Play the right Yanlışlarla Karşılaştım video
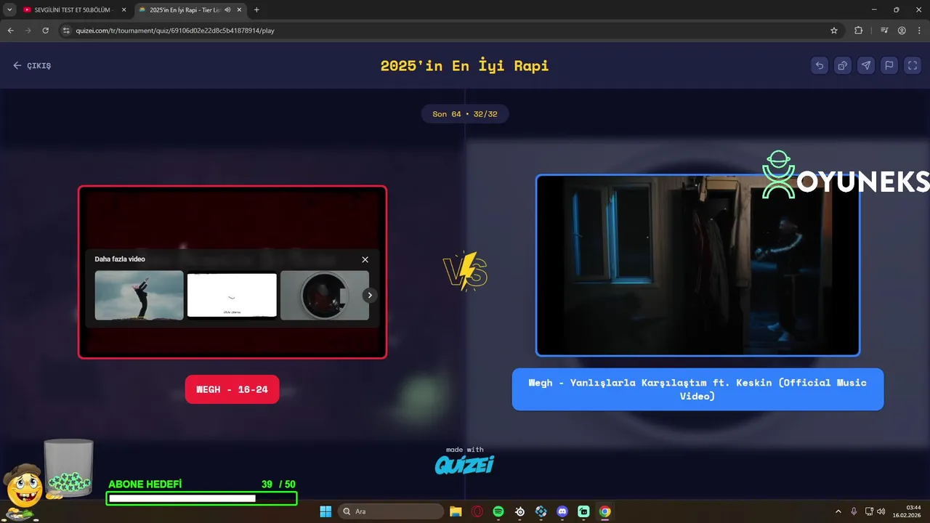 click(x=697, y=265)
